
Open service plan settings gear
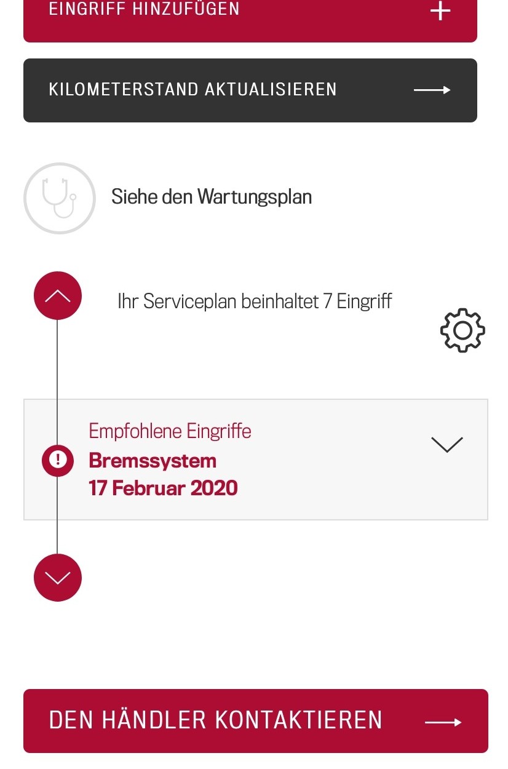462,330
